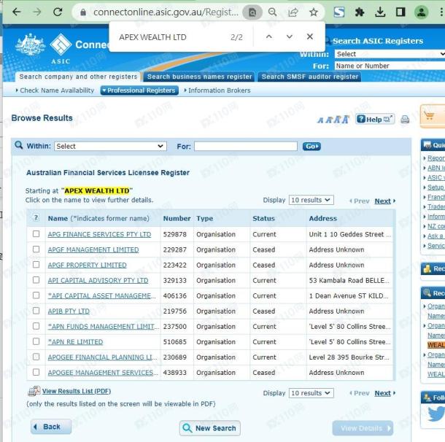This screenshot has width=445, height=442.
Task: Click the Go button
Action: point(311,147)
